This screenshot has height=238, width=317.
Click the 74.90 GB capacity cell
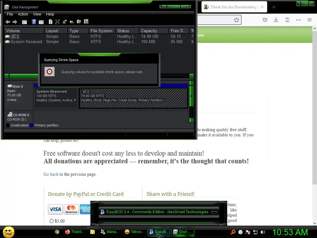pos(150,37)
